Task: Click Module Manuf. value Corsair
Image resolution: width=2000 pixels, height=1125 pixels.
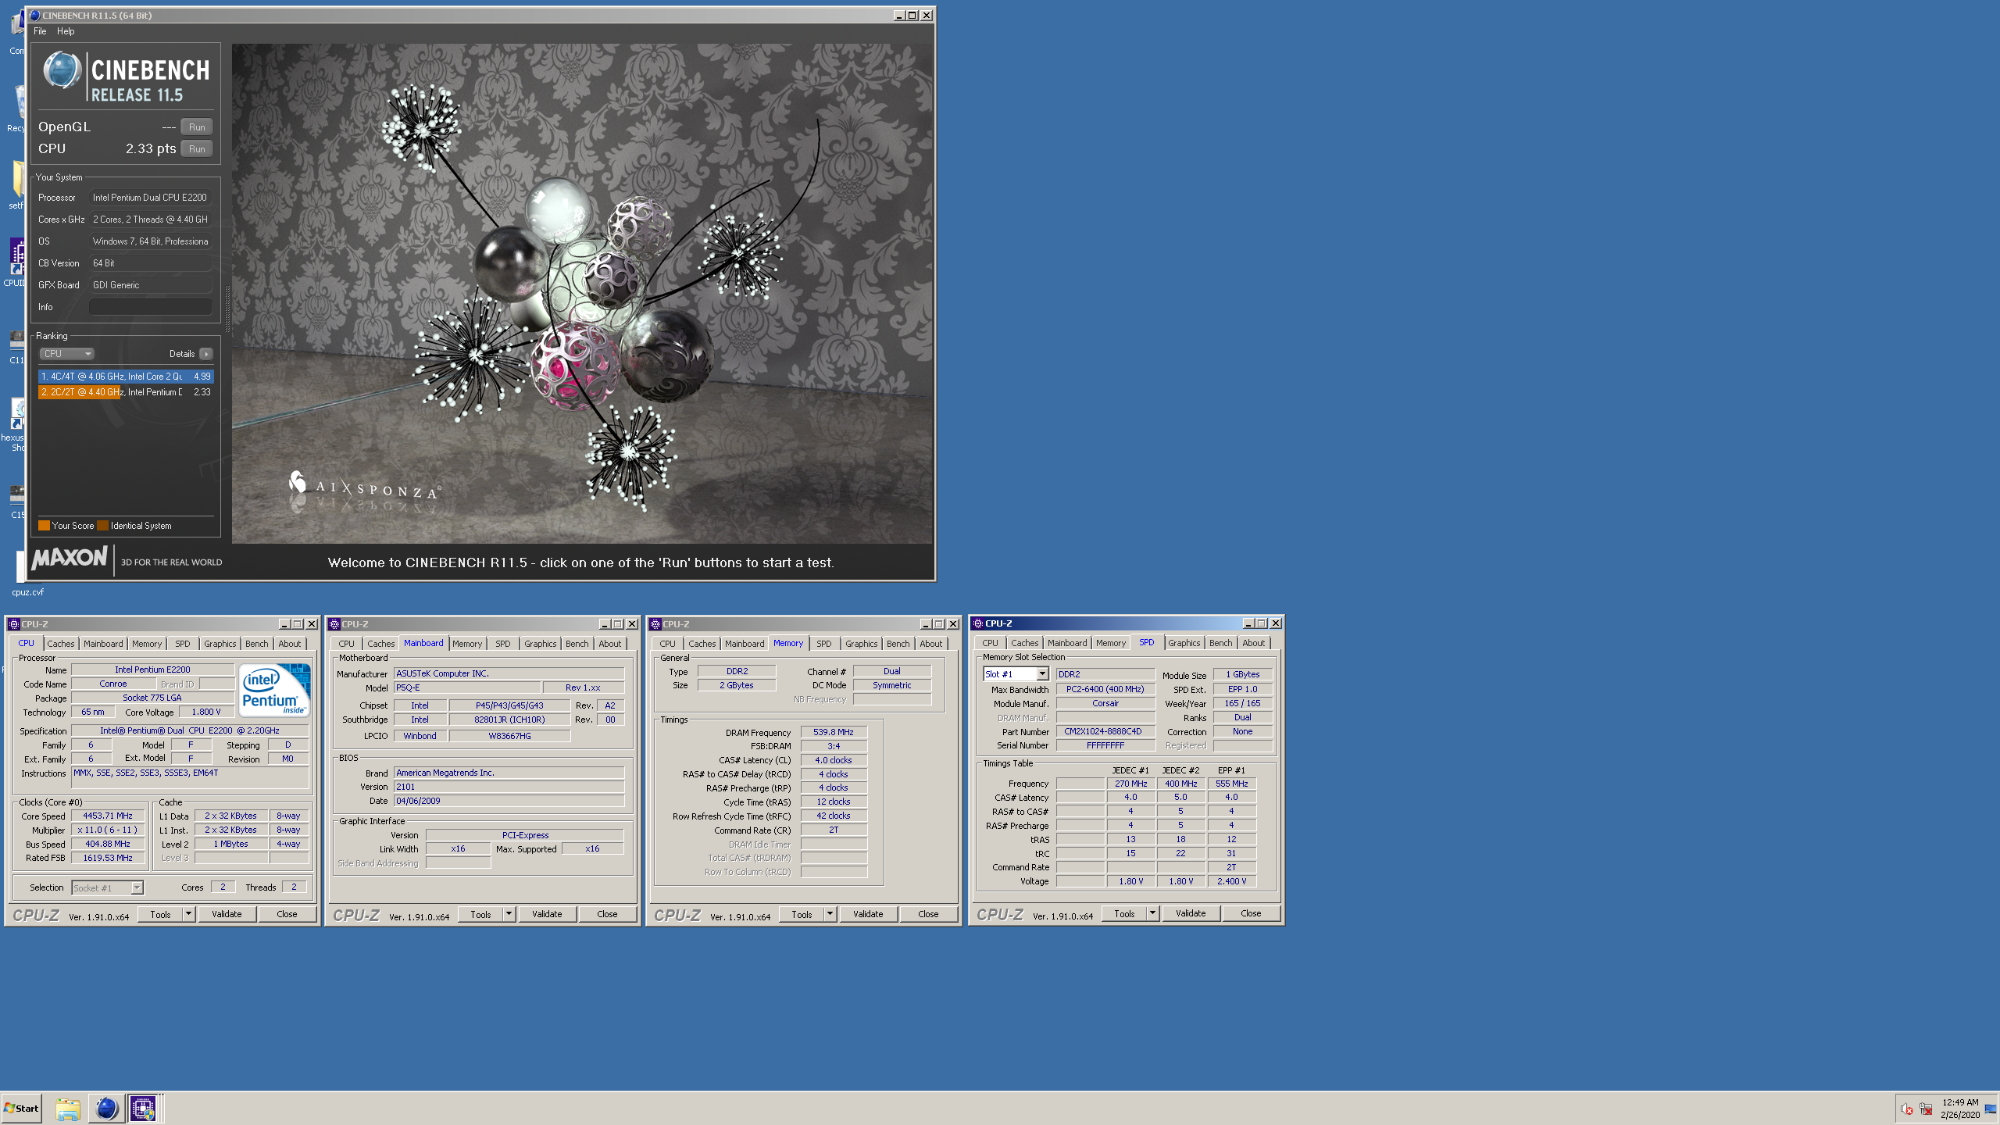Action: [1105, 703]
